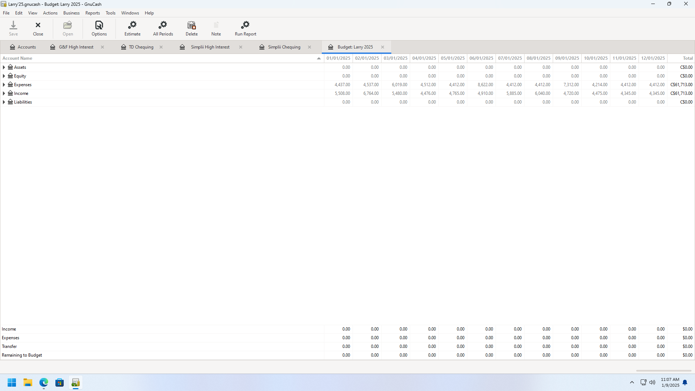Switch to the Accounts tab
The width and height of the screenshot is (695, 391).
tap(23, 47)
